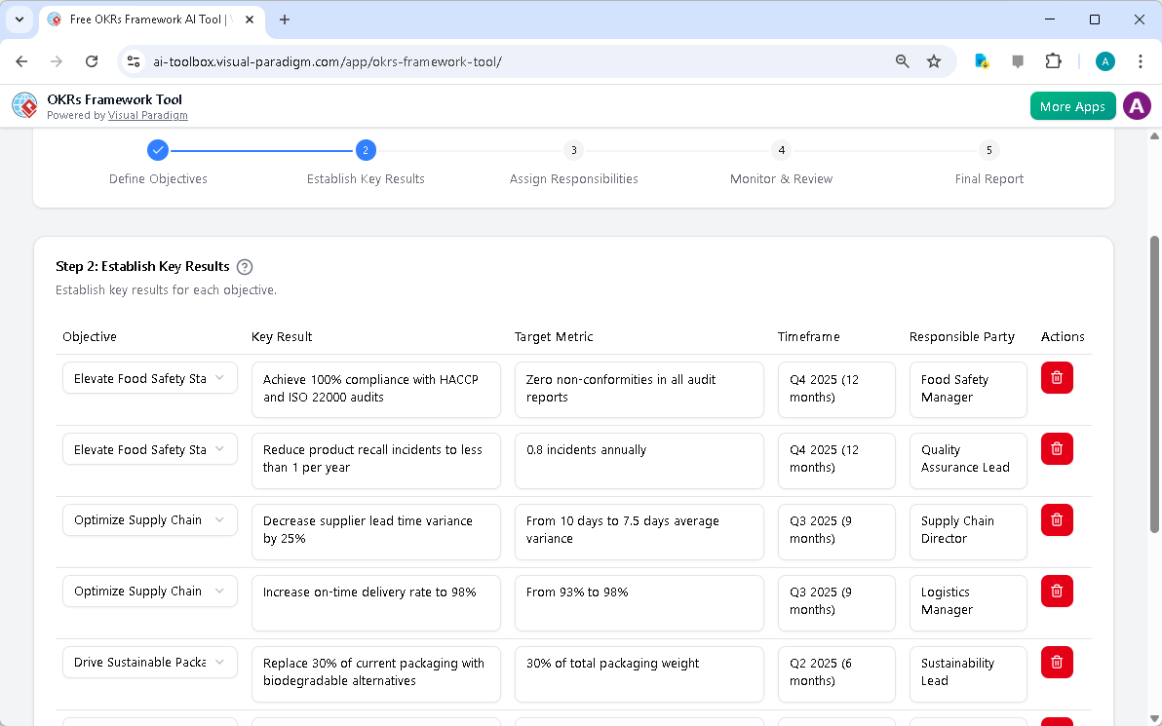This screenshot has width=1162, height=726.
Task: Open the Objective dropdown for the first row
Action: (x=149, y=377)
